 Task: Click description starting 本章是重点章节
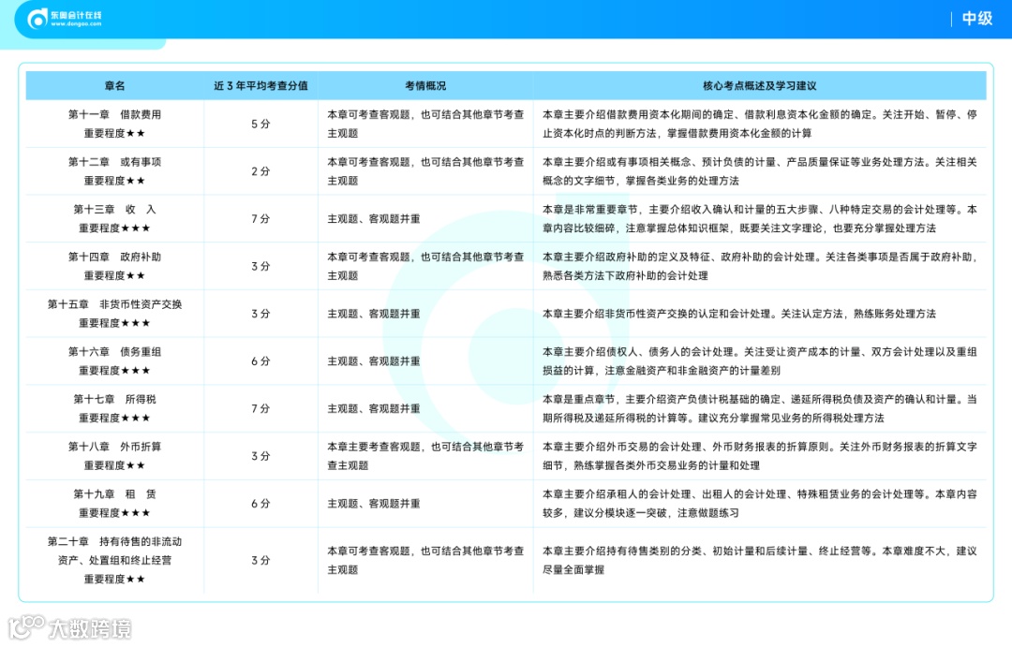760,408
